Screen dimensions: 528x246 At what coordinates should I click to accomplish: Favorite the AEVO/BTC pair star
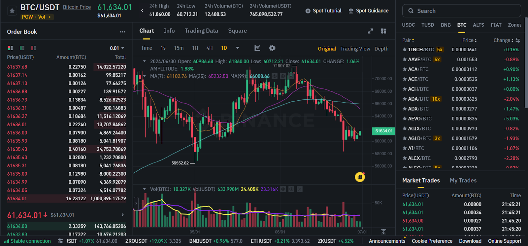tap(405, 119)
